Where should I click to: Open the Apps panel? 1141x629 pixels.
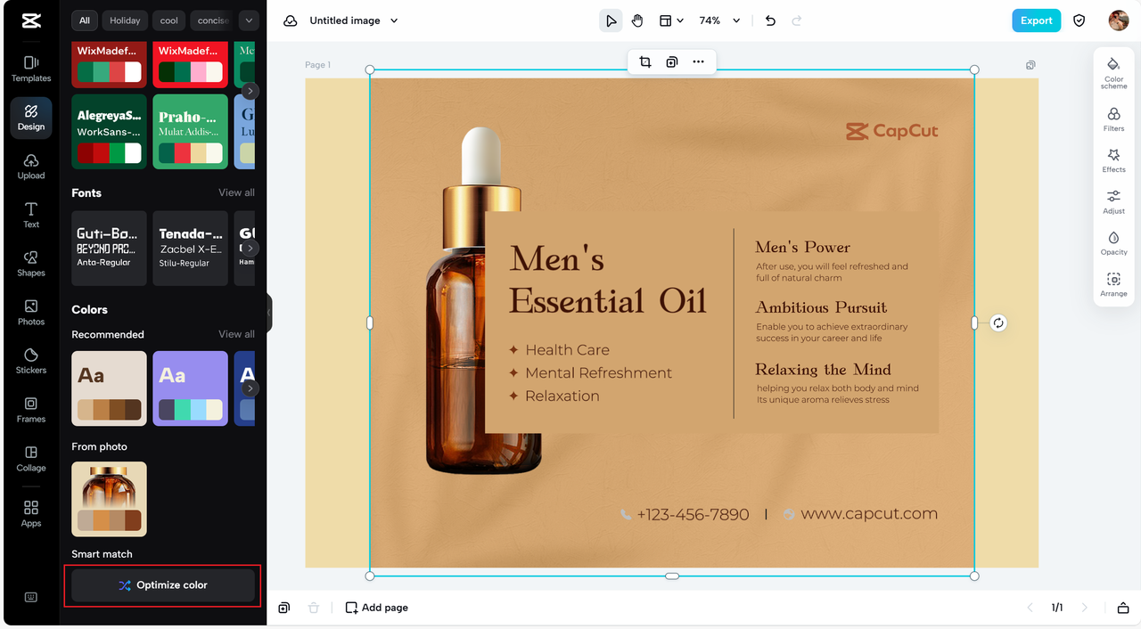(x=31, y=514)
